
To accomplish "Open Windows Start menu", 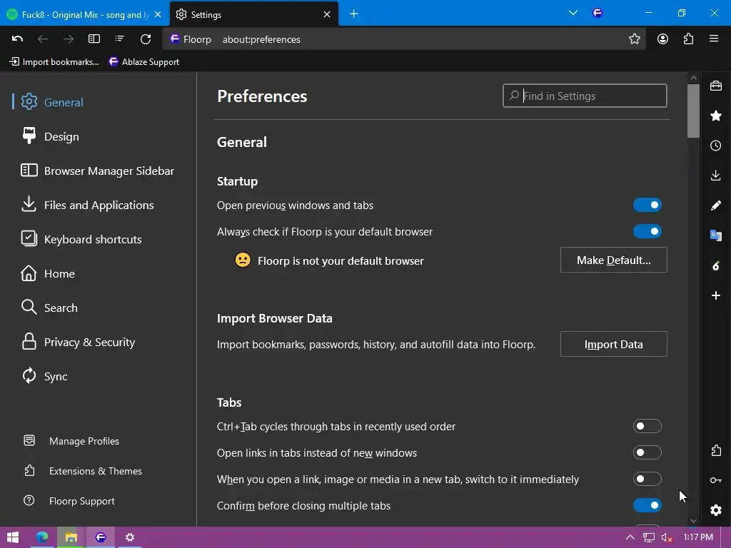I will [13, 537].
